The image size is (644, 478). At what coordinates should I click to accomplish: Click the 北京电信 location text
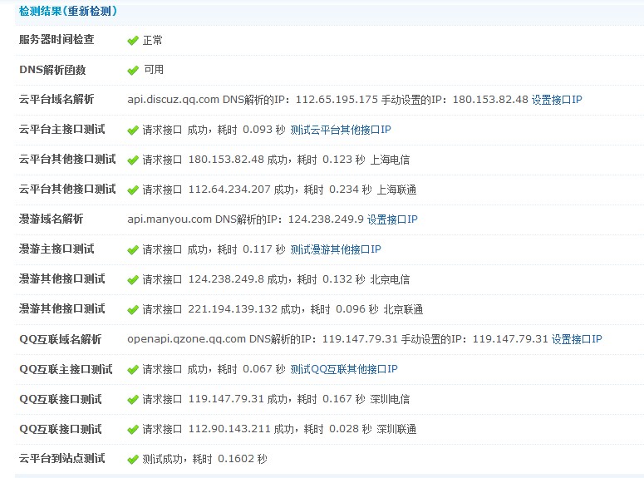(391, 280)
